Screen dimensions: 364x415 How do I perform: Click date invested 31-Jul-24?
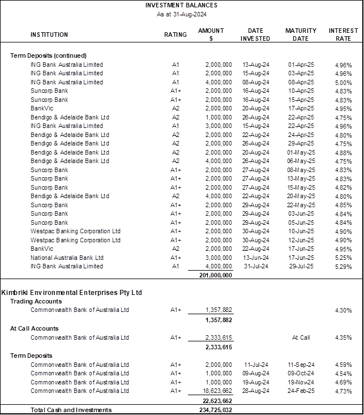[256, 266]
